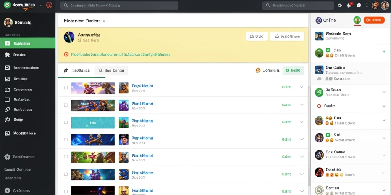
Task: Tick the checkbox in the bottom dark-banner row
Action: point(66,192)
